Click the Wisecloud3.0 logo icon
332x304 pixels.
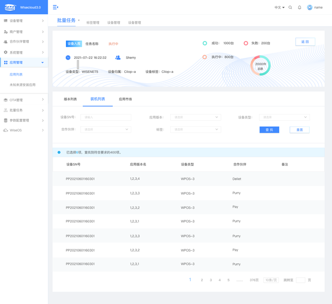tap(10, 8)
